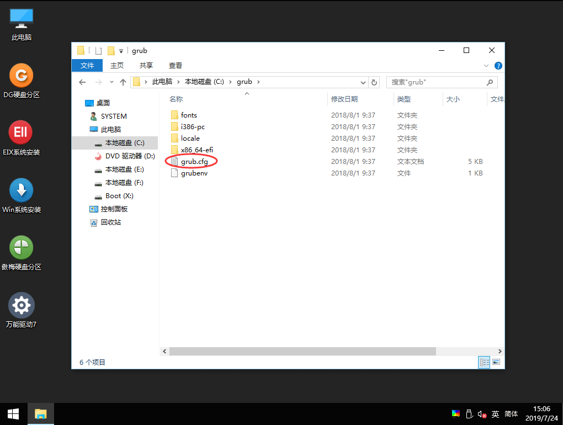The height and width of the screenshot is (425, 563).
Task: Click the colorful tray icon
Action: click(455, 414)
